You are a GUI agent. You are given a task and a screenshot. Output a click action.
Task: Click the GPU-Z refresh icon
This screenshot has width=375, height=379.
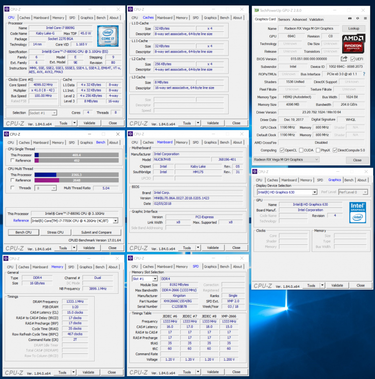[358, 18]
